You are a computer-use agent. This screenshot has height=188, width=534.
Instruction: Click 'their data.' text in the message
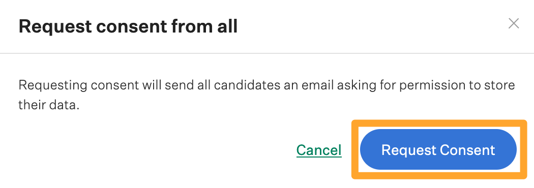[x=49, y=105]
